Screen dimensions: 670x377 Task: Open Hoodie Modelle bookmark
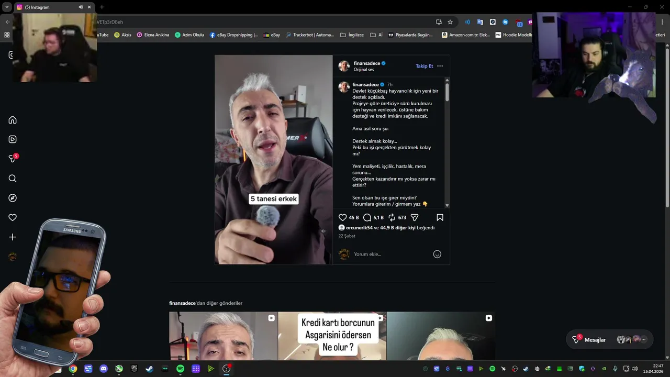pyautogui.click(x=514, y=35)
